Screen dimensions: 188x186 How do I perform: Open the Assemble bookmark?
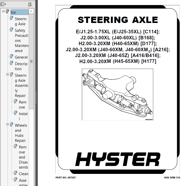coord(23,182)
